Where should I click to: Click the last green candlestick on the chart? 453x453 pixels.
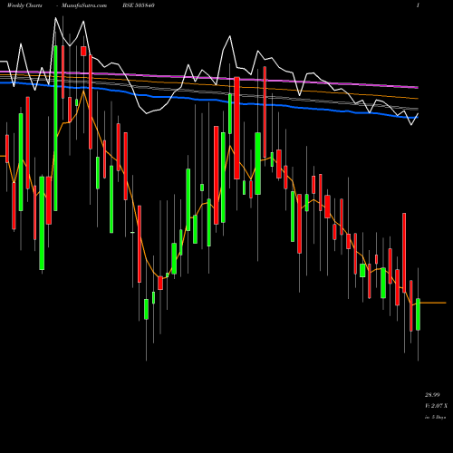(418, 314)
